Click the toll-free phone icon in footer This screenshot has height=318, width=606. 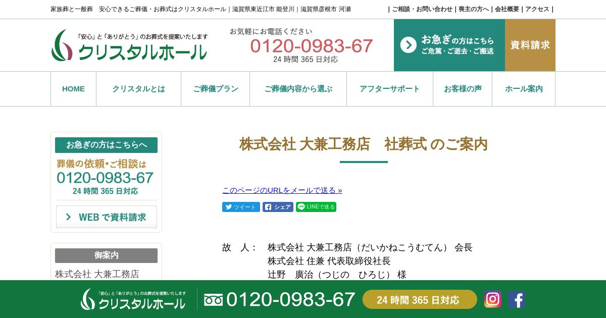[213, 300]
